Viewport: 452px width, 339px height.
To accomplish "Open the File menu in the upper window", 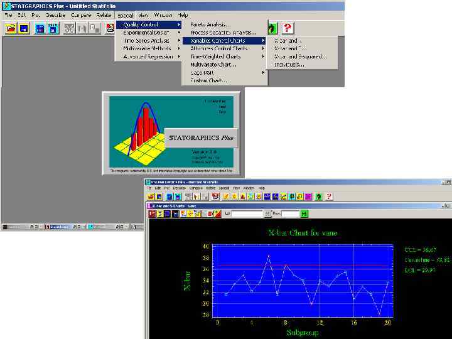I will point(8,15).
